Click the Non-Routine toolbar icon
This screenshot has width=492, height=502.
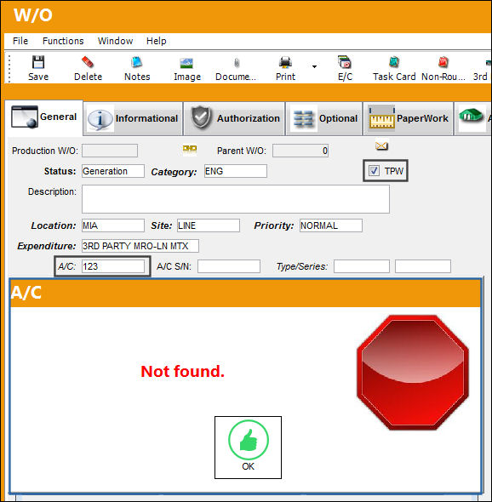pos(443,62)
